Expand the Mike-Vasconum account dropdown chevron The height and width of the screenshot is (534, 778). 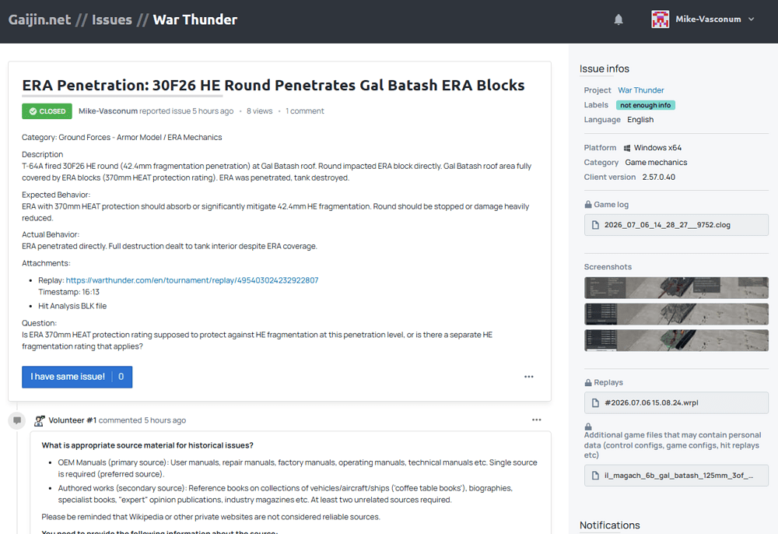(752, 19)
